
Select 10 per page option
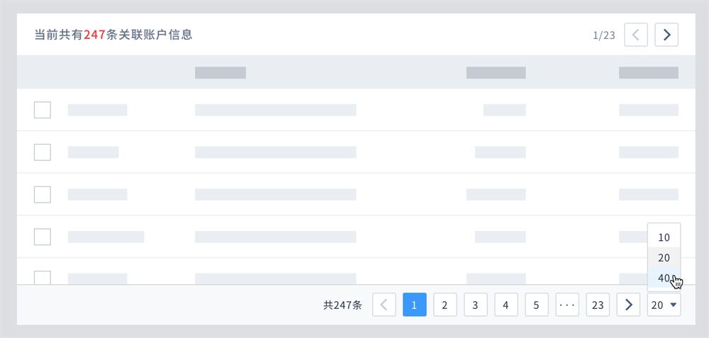(664, 237)
